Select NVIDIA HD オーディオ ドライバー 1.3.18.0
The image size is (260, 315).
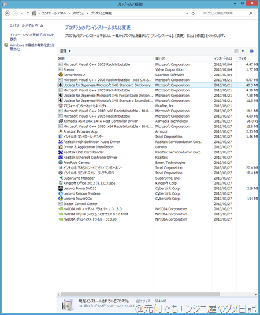(158, 209)
